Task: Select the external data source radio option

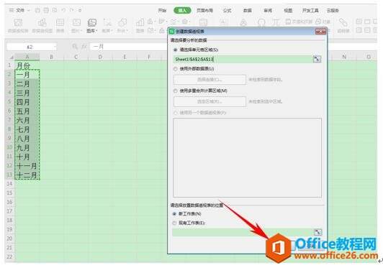Action: point(175,69)
